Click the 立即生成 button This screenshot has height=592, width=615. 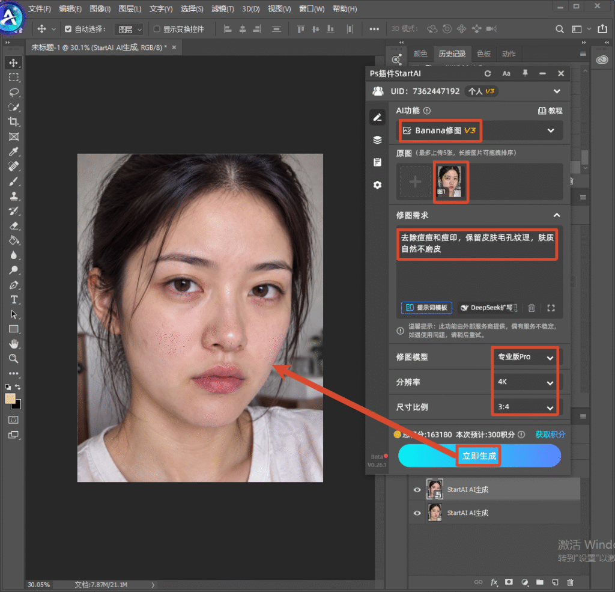tap(479, 456)
